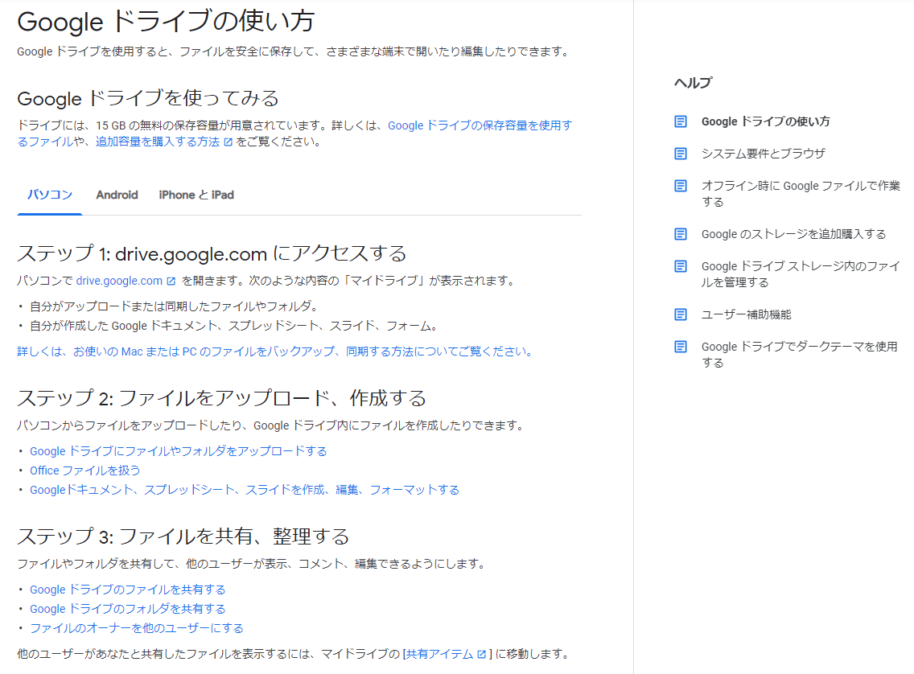The image size is (914, 674).
Task: Open Googleドキュメント、スプレッドシート、スライドを作成 link
Action: coord(245,489)
